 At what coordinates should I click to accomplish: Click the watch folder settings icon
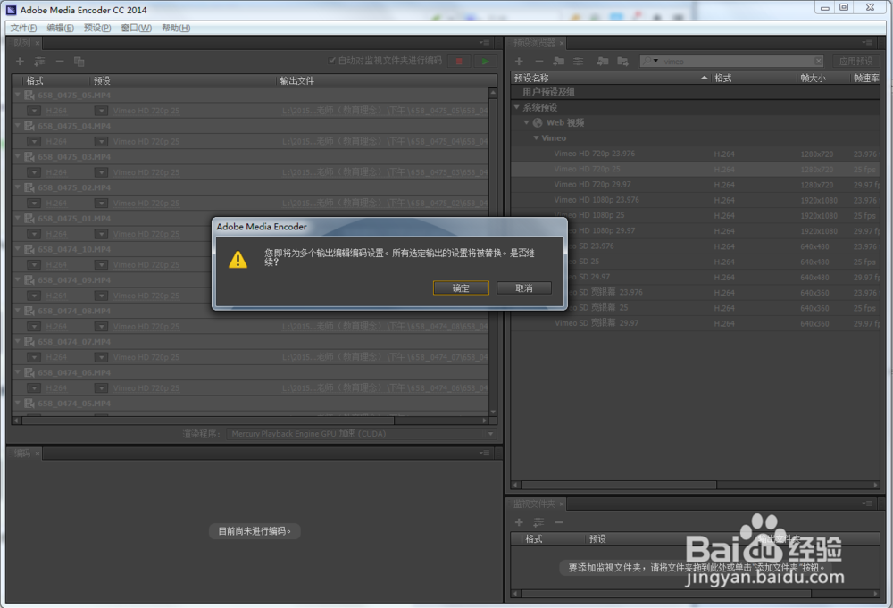[538, 522]
